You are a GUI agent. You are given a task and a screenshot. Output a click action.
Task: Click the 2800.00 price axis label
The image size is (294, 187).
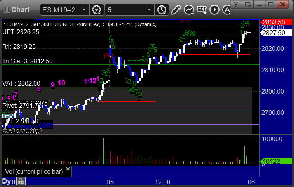pyautogui.click(x=273, y=91)
